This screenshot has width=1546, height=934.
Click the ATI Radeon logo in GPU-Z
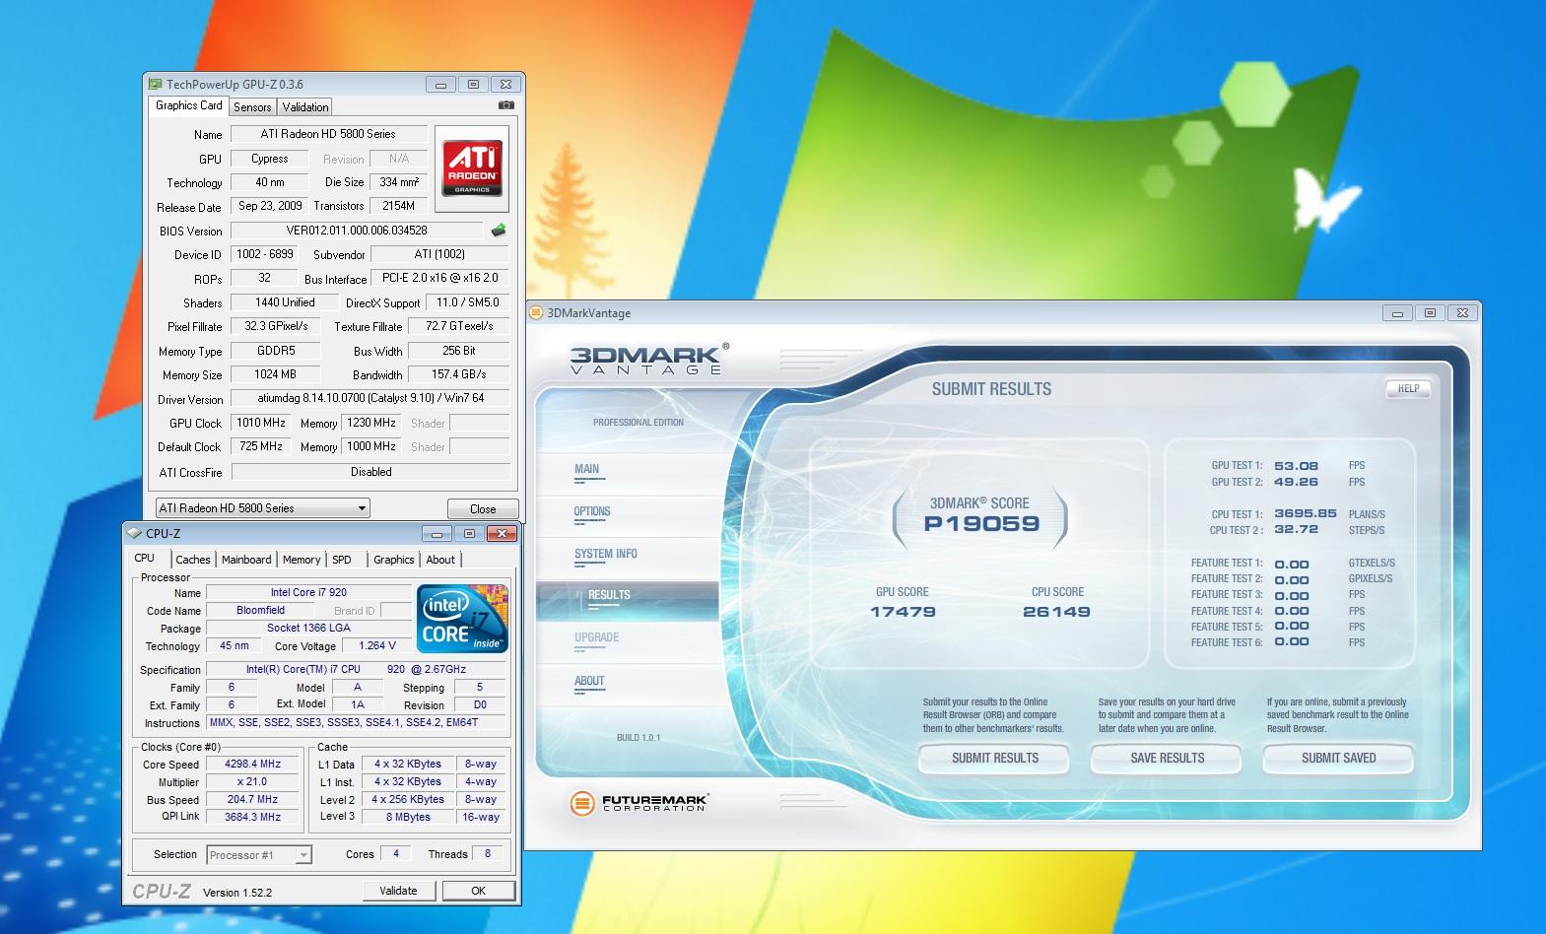472,167
